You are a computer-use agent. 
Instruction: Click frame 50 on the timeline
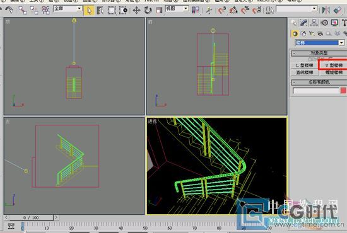coord(145,227)
